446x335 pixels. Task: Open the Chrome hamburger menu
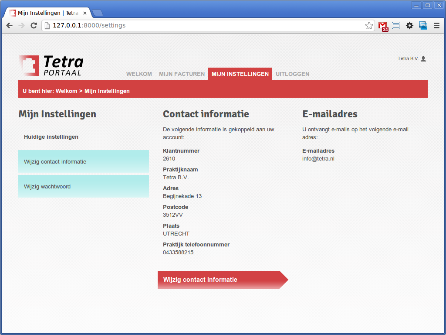pyautogui.click(x=436, y=26)
